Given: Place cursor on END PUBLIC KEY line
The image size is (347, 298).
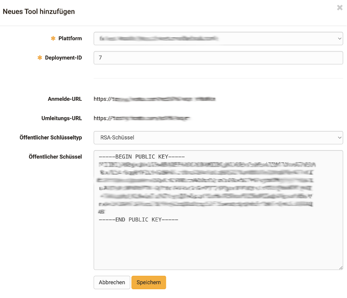Looking at the screenshot, I should pyautogui.click(x=138, y=220).
